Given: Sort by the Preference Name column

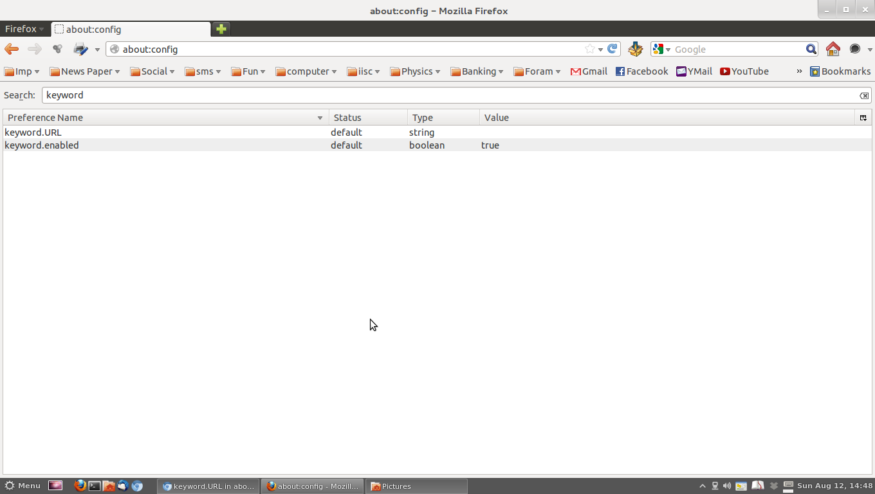Looking at the screenshot, I should coord(166,118).
